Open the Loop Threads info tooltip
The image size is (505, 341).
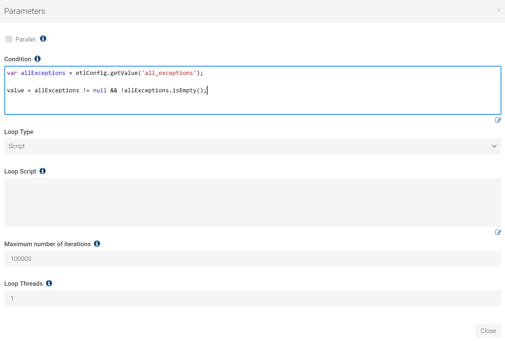pos(49,283)
